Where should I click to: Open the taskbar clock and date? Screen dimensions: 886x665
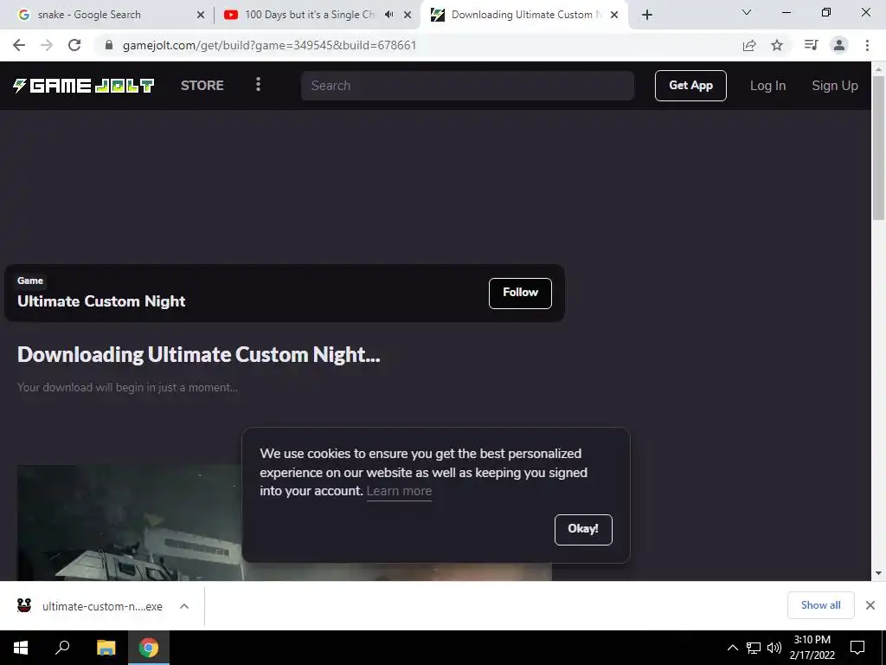point(812,648)
